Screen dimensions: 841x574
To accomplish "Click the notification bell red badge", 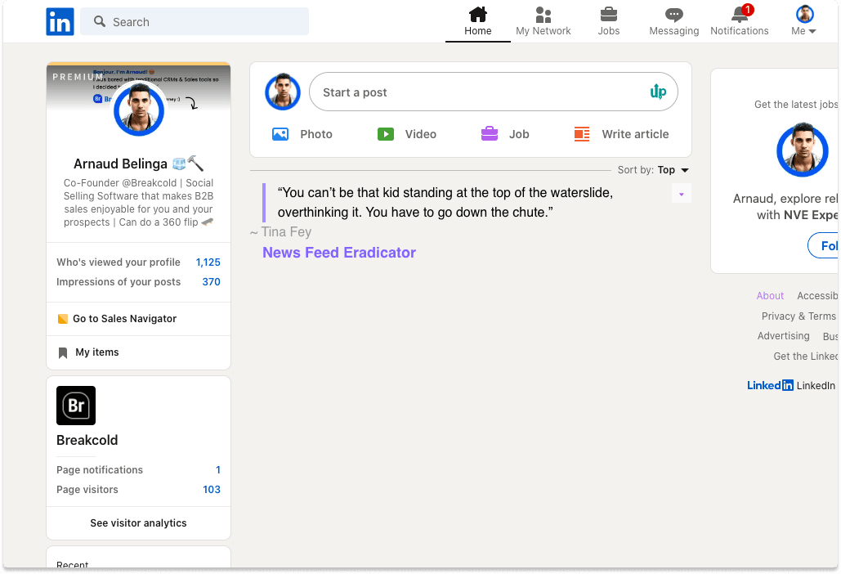I will [748, 10].
